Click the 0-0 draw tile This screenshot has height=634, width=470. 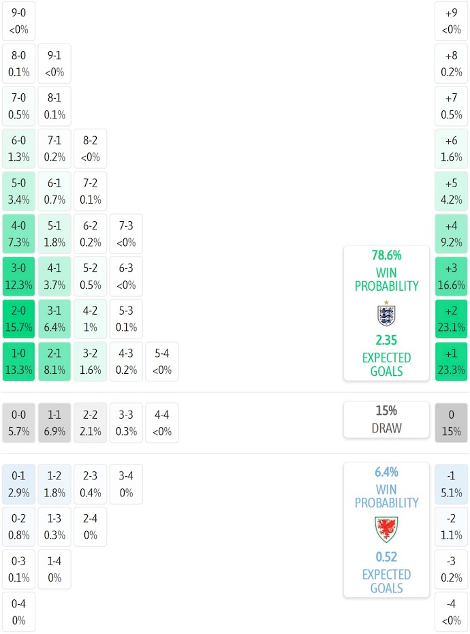(19, 423)
